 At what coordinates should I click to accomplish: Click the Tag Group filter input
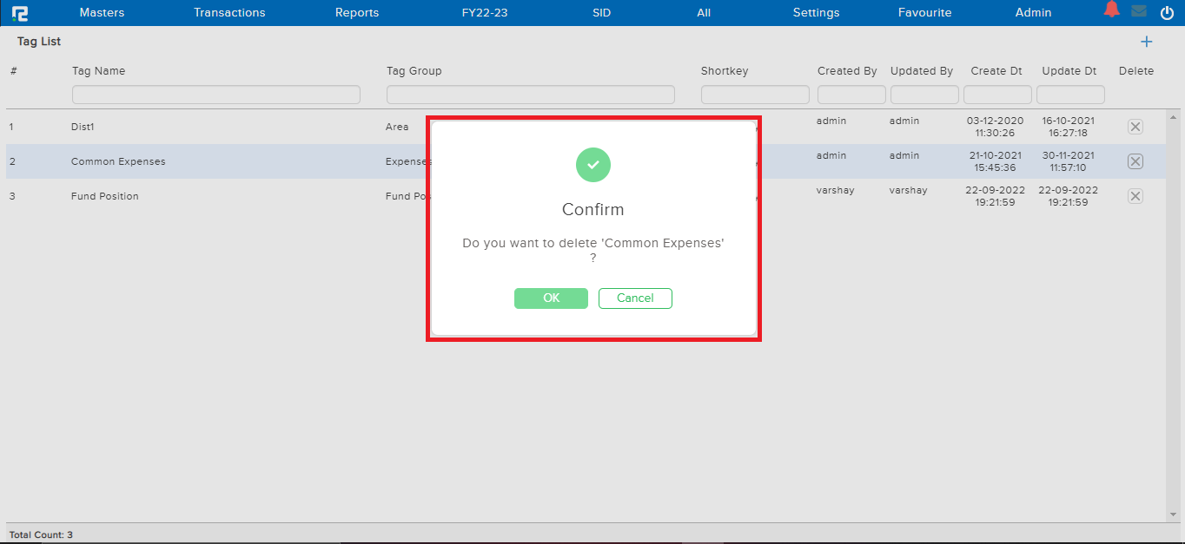530,95
